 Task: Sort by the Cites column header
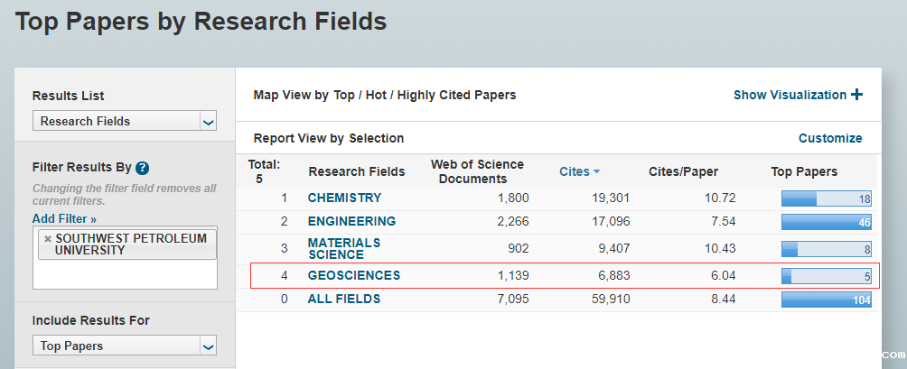click(x=574, y=171)
